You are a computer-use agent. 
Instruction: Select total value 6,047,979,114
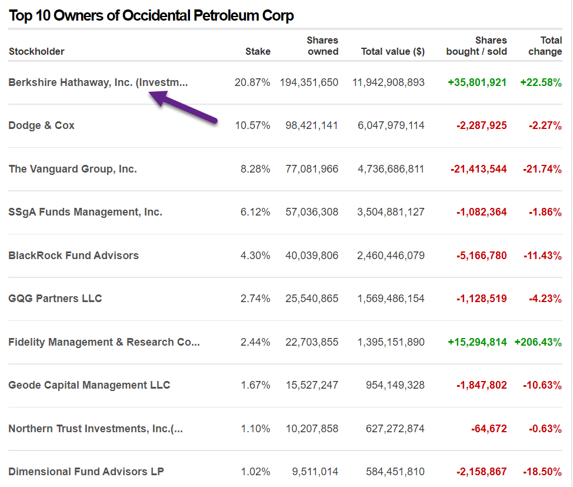point(391,125)
